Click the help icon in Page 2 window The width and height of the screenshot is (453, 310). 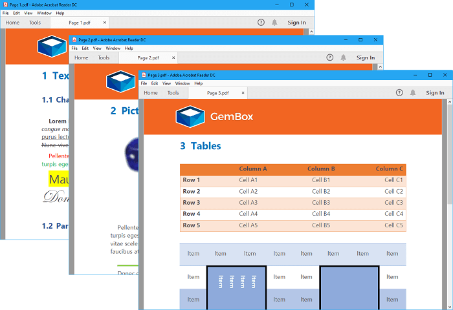coord(330,57)
